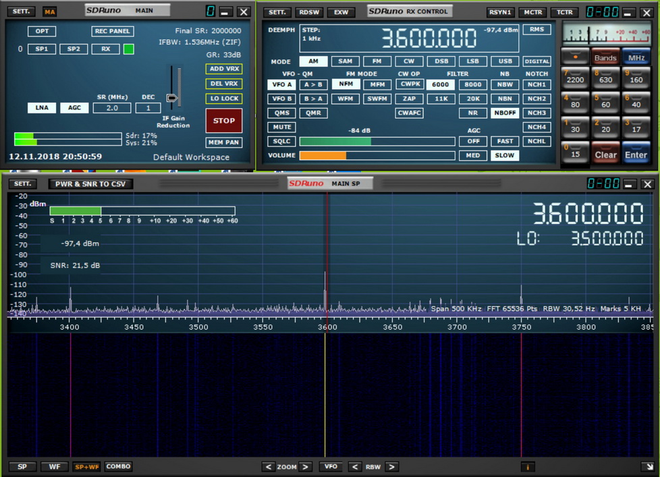Select the 160 band keypad button
Screen dimensions: 660x477
pyautogui.click(x=636, y=78)
